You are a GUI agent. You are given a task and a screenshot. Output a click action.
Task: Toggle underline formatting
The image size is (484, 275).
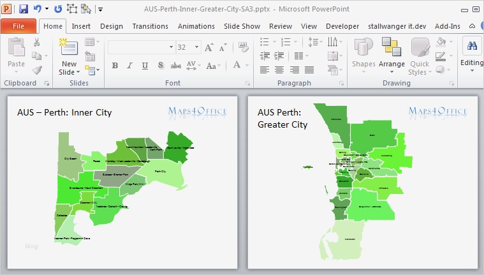(145, 65)
